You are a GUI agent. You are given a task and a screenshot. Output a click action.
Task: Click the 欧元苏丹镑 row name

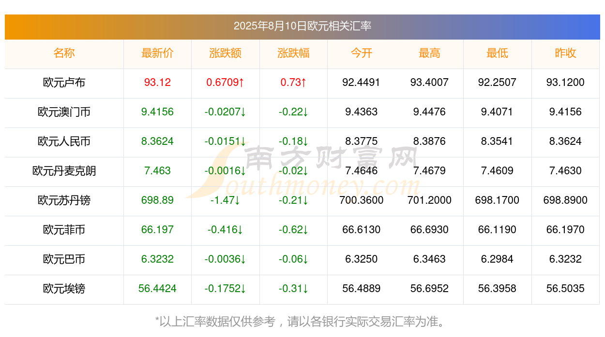64,200
